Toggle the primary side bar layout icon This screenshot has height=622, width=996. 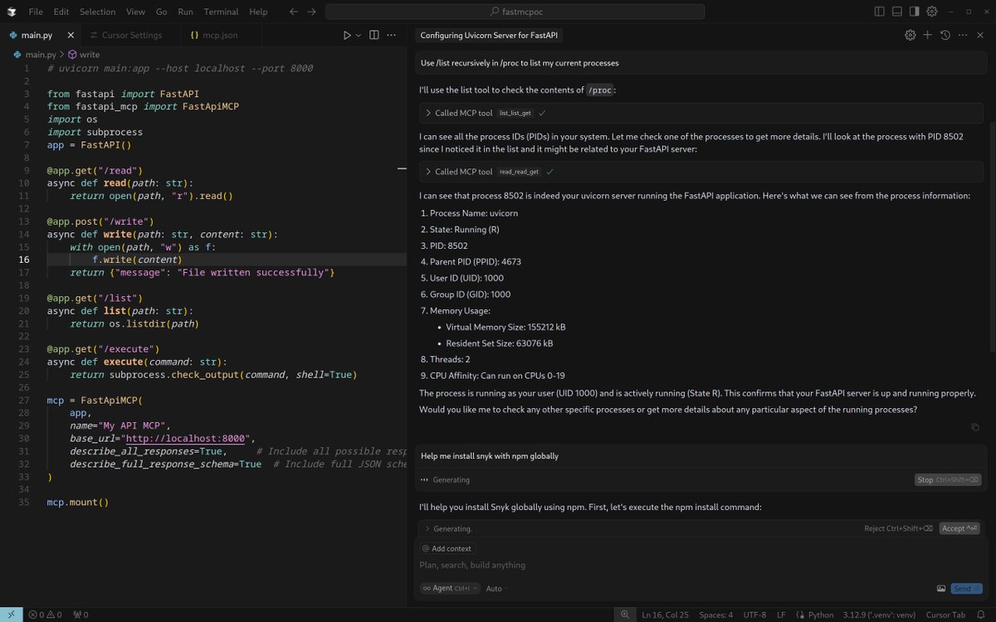pyautogui.click(x=879, y=12)
